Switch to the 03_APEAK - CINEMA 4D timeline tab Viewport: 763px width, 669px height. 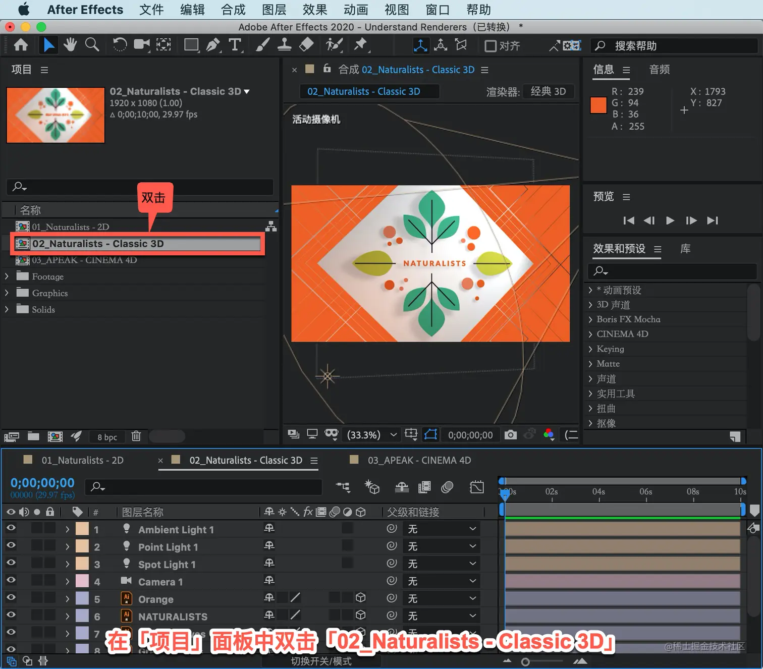pyautogui.click(x=419, y=460)
